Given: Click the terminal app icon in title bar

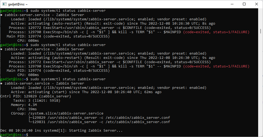Looking at the screenshot, I should [5, 4].
